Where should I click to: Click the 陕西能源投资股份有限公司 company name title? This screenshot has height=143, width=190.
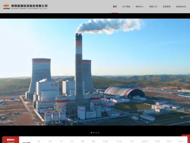pyautogui.click(x=29, y=6)
